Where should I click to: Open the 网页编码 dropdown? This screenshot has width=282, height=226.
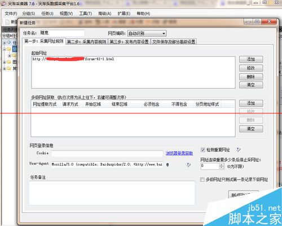147,33
